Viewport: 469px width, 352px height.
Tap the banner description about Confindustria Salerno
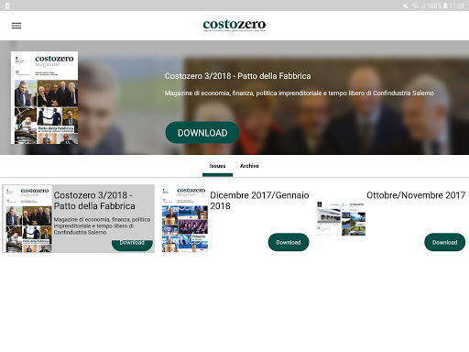tap(300, 93)
